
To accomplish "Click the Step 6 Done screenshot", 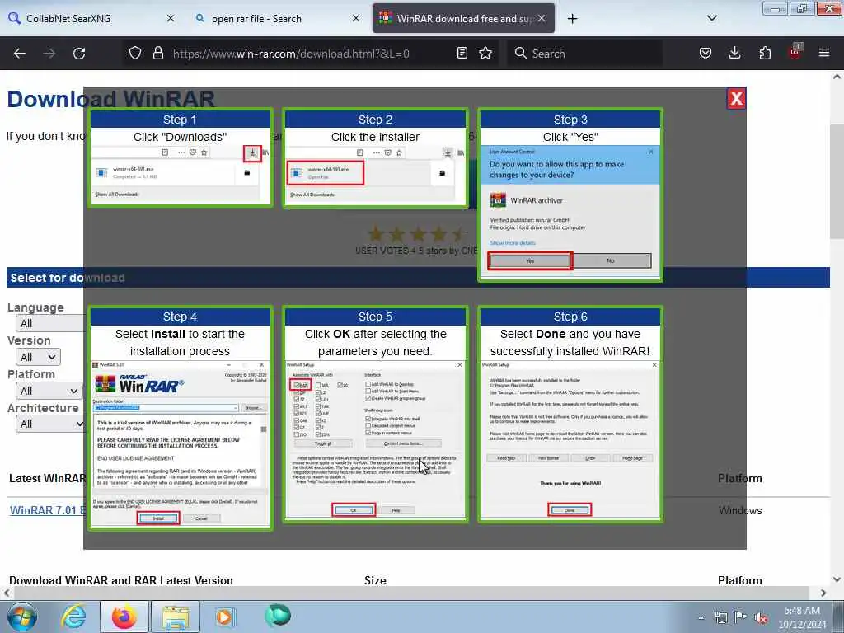I will 570,440.
